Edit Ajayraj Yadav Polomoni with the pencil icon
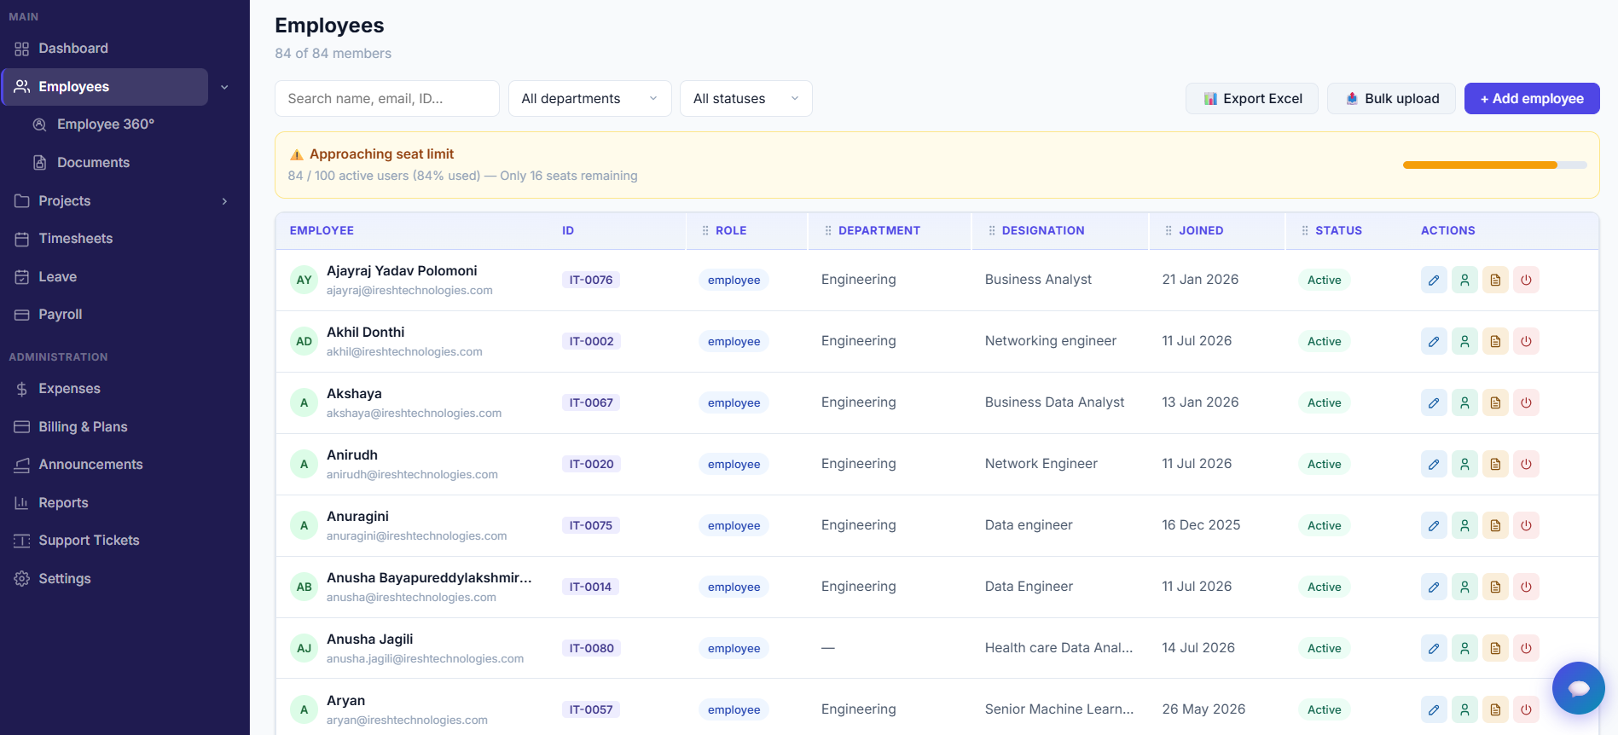 click(x=1434, y=280)
